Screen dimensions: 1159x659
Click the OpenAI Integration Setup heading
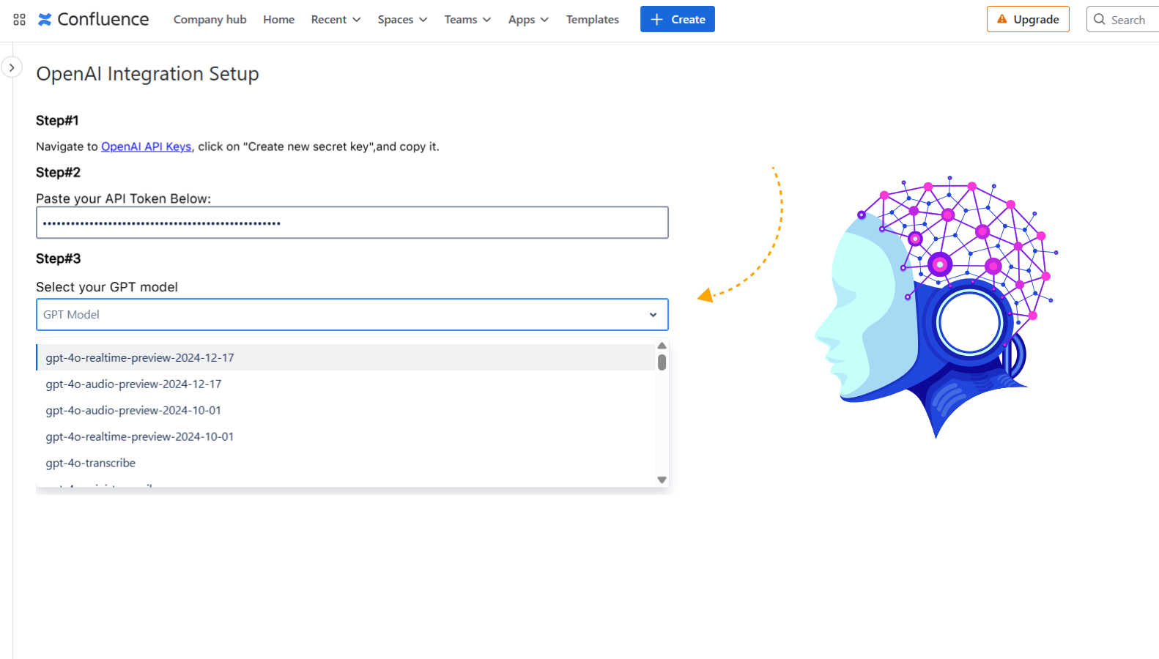tap(147, 74)
